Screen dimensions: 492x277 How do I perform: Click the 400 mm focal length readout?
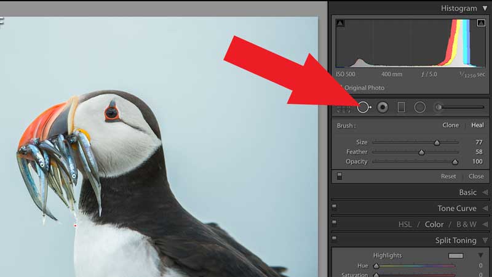[x=392, y=74]
